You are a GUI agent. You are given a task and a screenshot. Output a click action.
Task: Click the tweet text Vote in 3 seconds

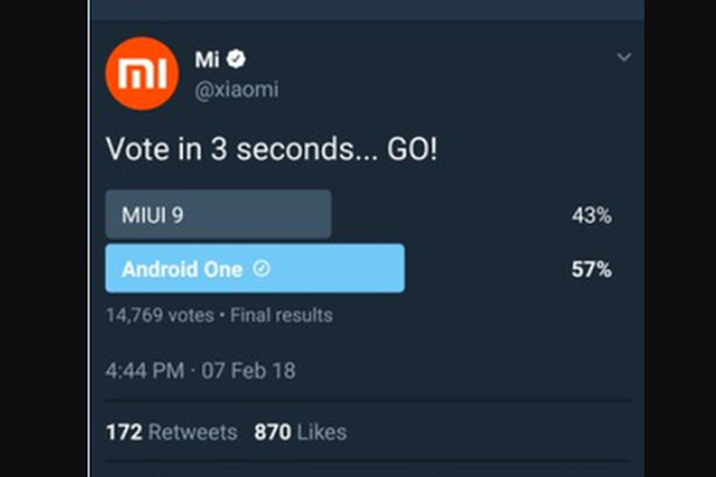[x=242, y=150]
